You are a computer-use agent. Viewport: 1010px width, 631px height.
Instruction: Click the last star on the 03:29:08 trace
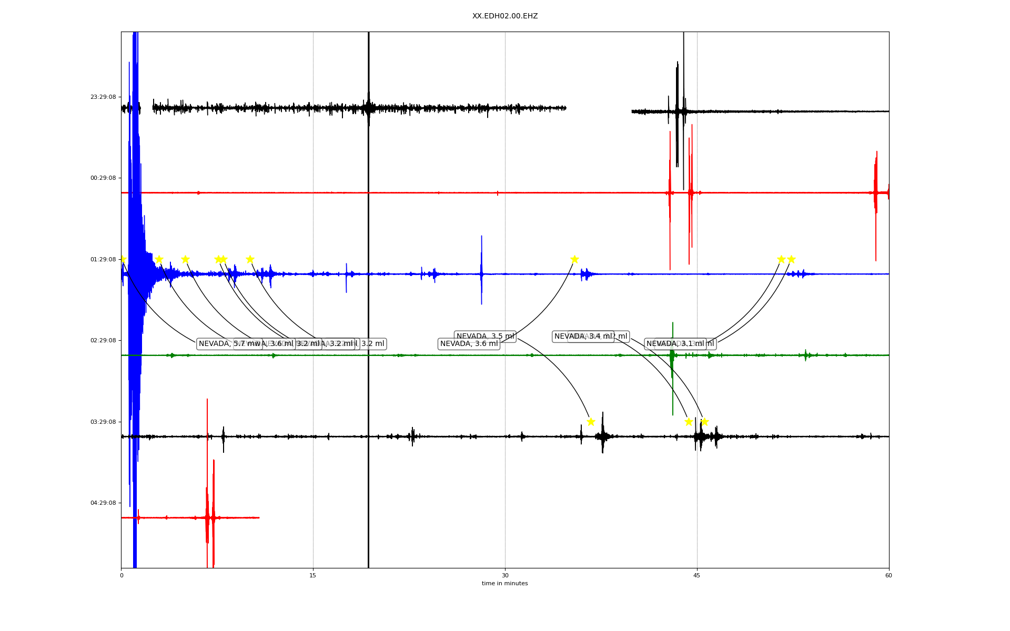coord(705,422)
